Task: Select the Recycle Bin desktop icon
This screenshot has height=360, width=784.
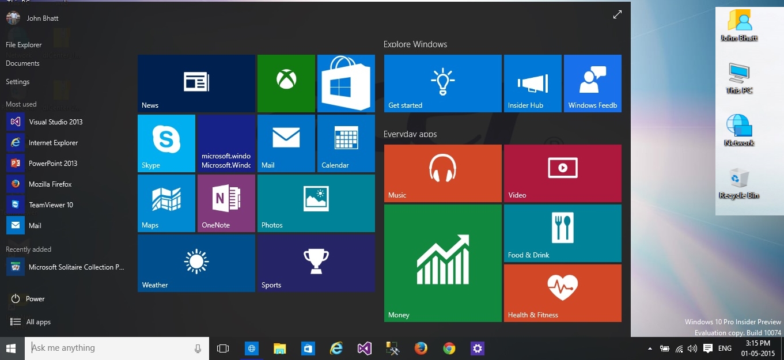Action: tap(739, 184)
